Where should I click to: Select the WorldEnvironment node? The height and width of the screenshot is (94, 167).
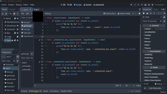point(12,22)
